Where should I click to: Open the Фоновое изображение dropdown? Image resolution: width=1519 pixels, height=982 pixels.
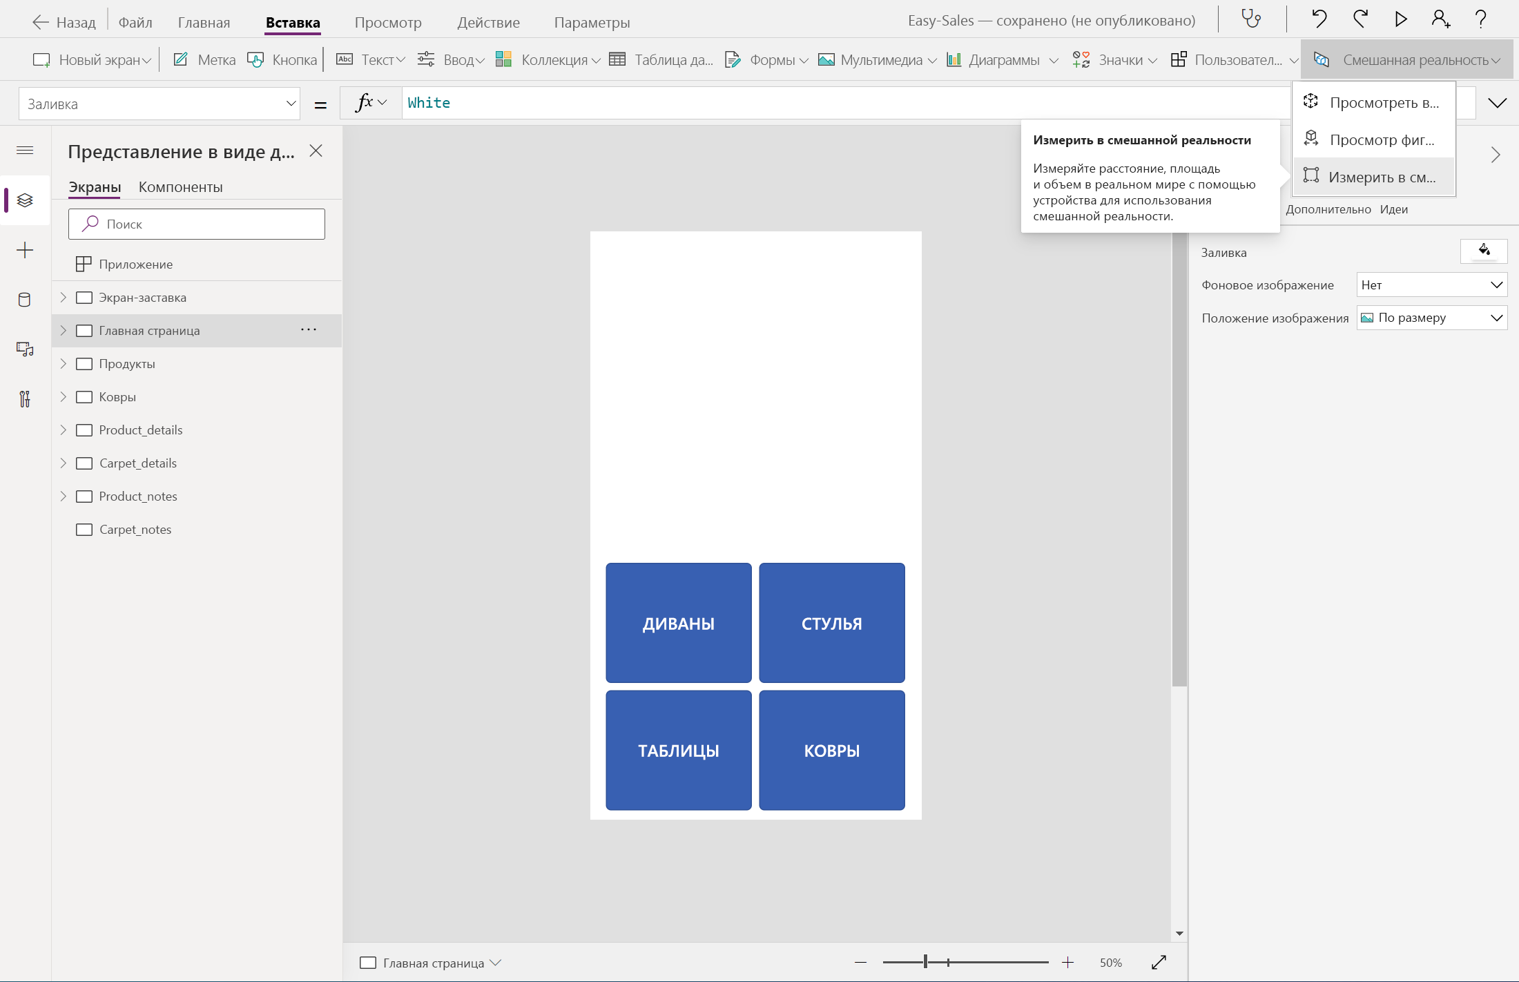click(1431, 285)
